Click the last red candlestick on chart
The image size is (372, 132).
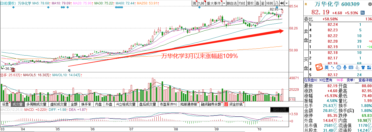283,11
